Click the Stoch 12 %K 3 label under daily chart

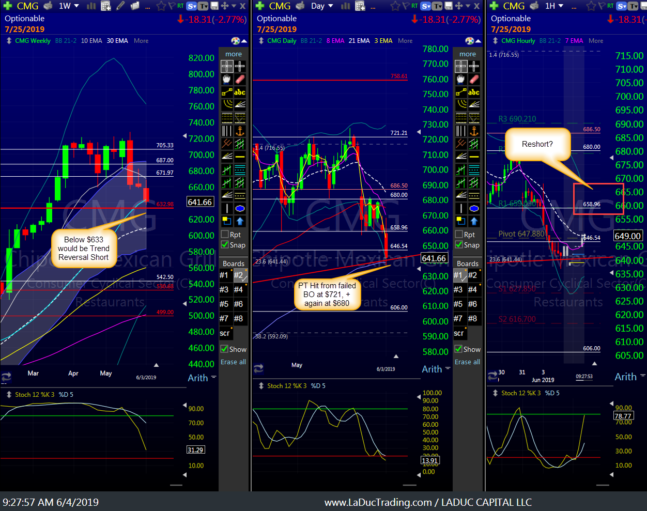(287, 386)
